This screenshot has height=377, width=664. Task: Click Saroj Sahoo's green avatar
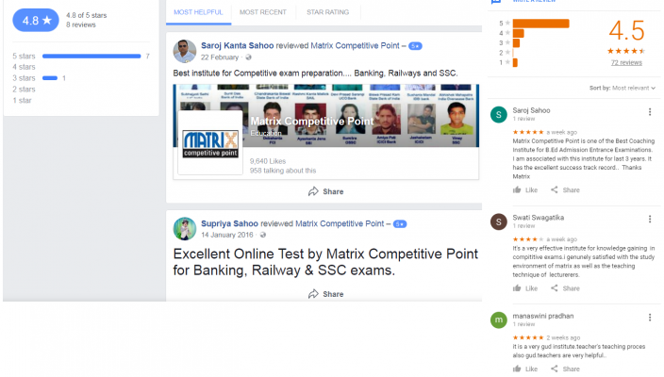click(498, 114)
